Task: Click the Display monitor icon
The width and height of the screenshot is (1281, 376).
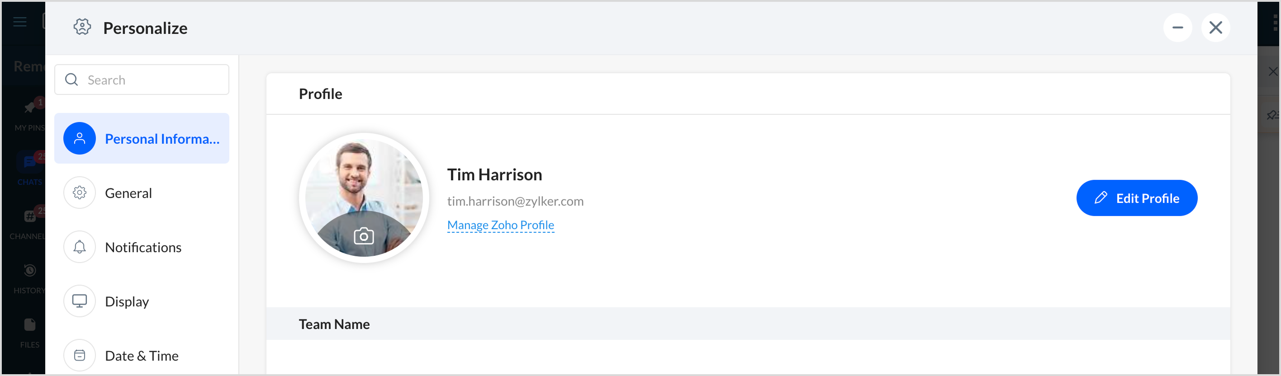Action: [x=80, y=301]
